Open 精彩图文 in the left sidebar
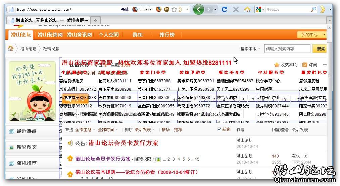Image resolution: width=340 pixels, height=186 pixels. (27, 147)
